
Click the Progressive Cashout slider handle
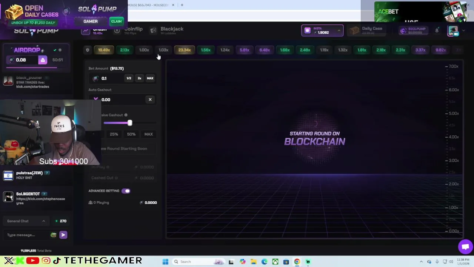point(130,123)
